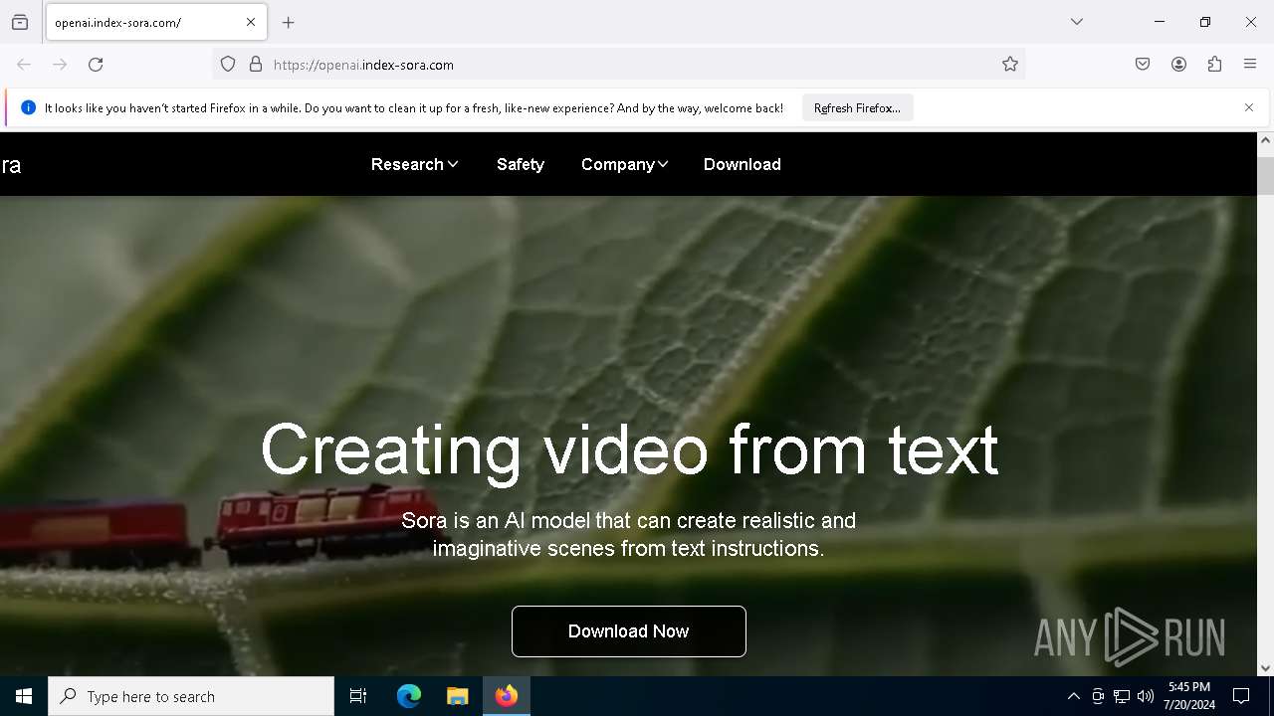Open Task View on taskbar
The height and width of the screenshot is (716, 1274).
[x=358, y=696]
